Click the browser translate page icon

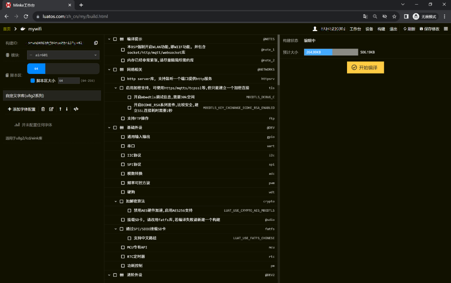coord(365,16)
